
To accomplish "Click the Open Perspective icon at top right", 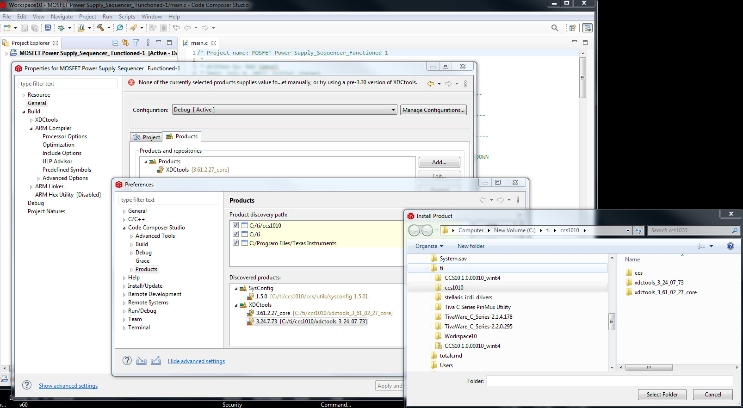I will pos(573,28).
